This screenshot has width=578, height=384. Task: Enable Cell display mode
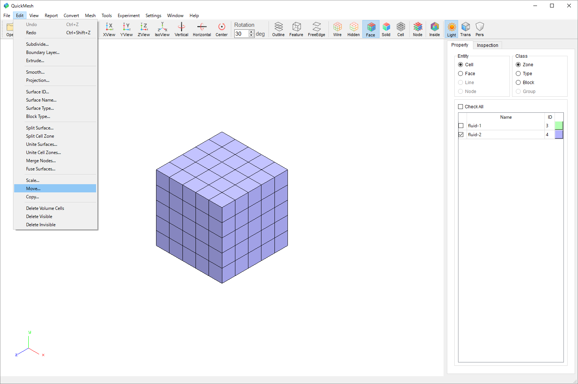401,29
